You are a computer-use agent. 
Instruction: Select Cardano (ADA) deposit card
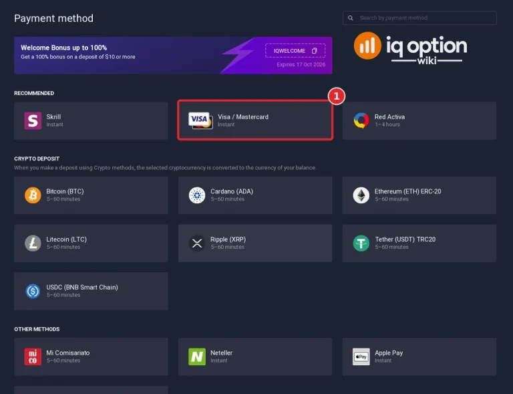(255, 195)
